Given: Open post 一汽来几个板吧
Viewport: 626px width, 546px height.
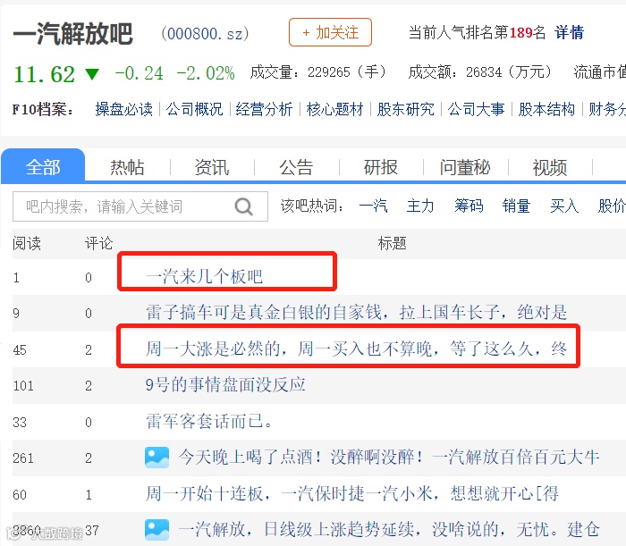Looking at the screenshot, I should (x=204, y=276).
